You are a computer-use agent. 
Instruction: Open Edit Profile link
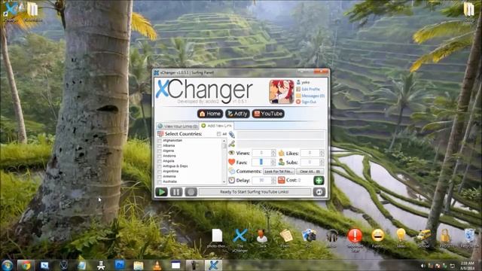(310, 89)
